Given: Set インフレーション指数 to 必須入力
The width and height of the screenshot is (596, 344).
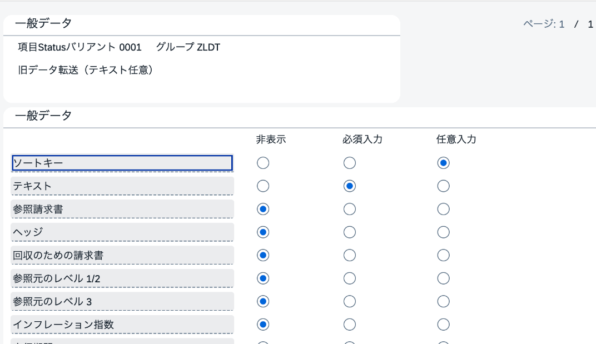Looking at the screenshot, I should pyautogui.click(x=349, y=325).
